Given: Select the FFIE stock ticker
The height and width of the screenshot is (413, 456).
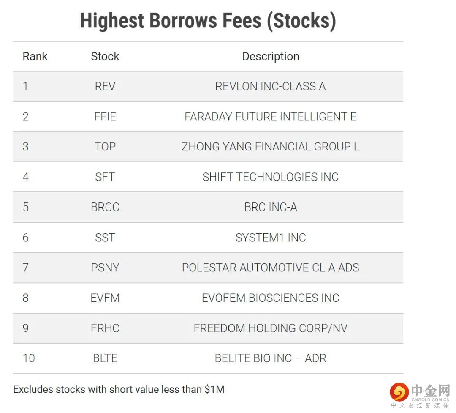Looking at the screenshot, I should pyautogui.click(x=105, y=117).
